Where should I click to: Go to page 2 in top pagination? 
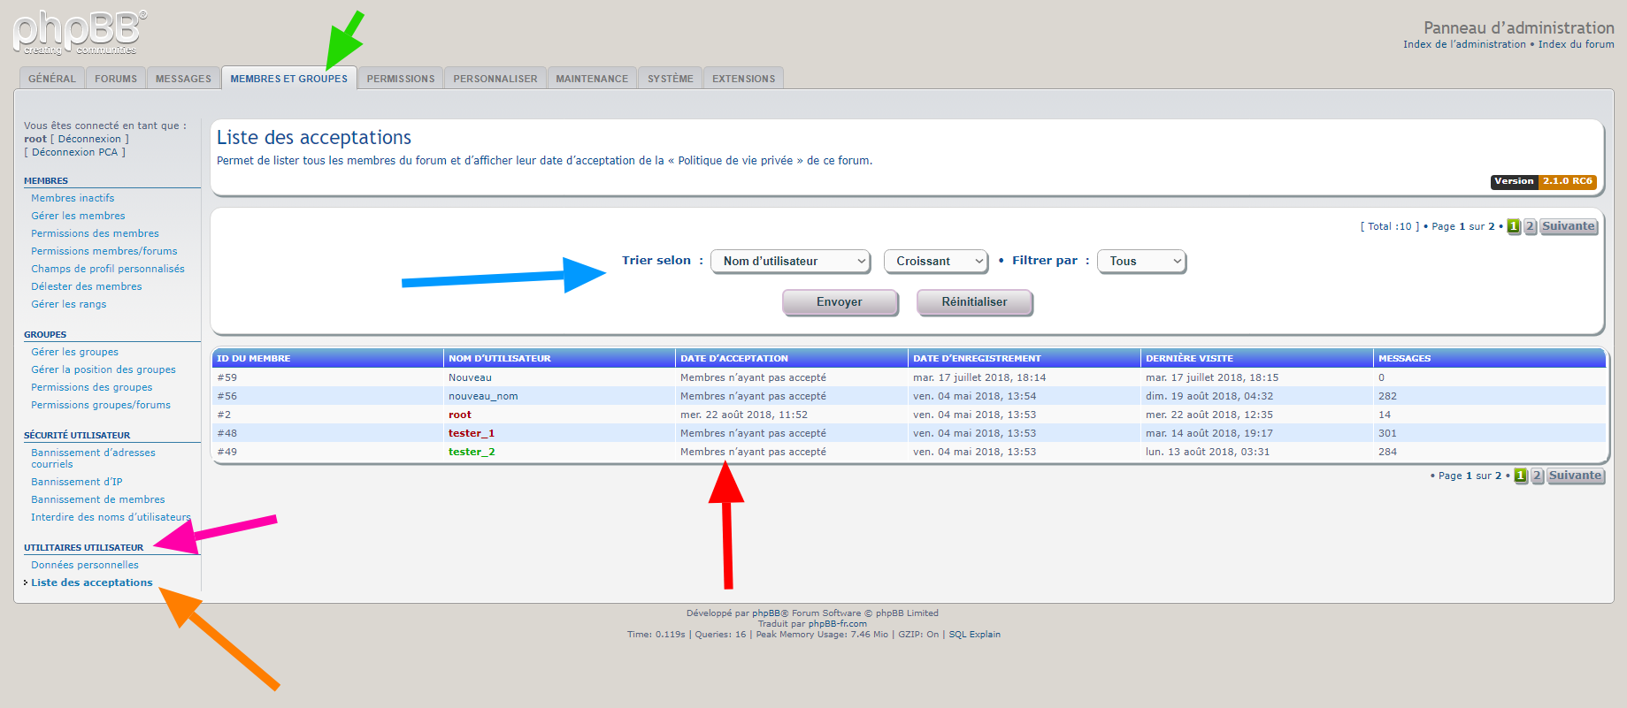click(1530, 226)
